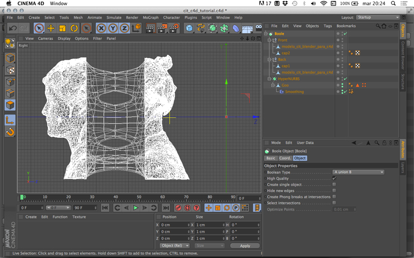Toggle visibility dot for Goo object

(343, 85)
